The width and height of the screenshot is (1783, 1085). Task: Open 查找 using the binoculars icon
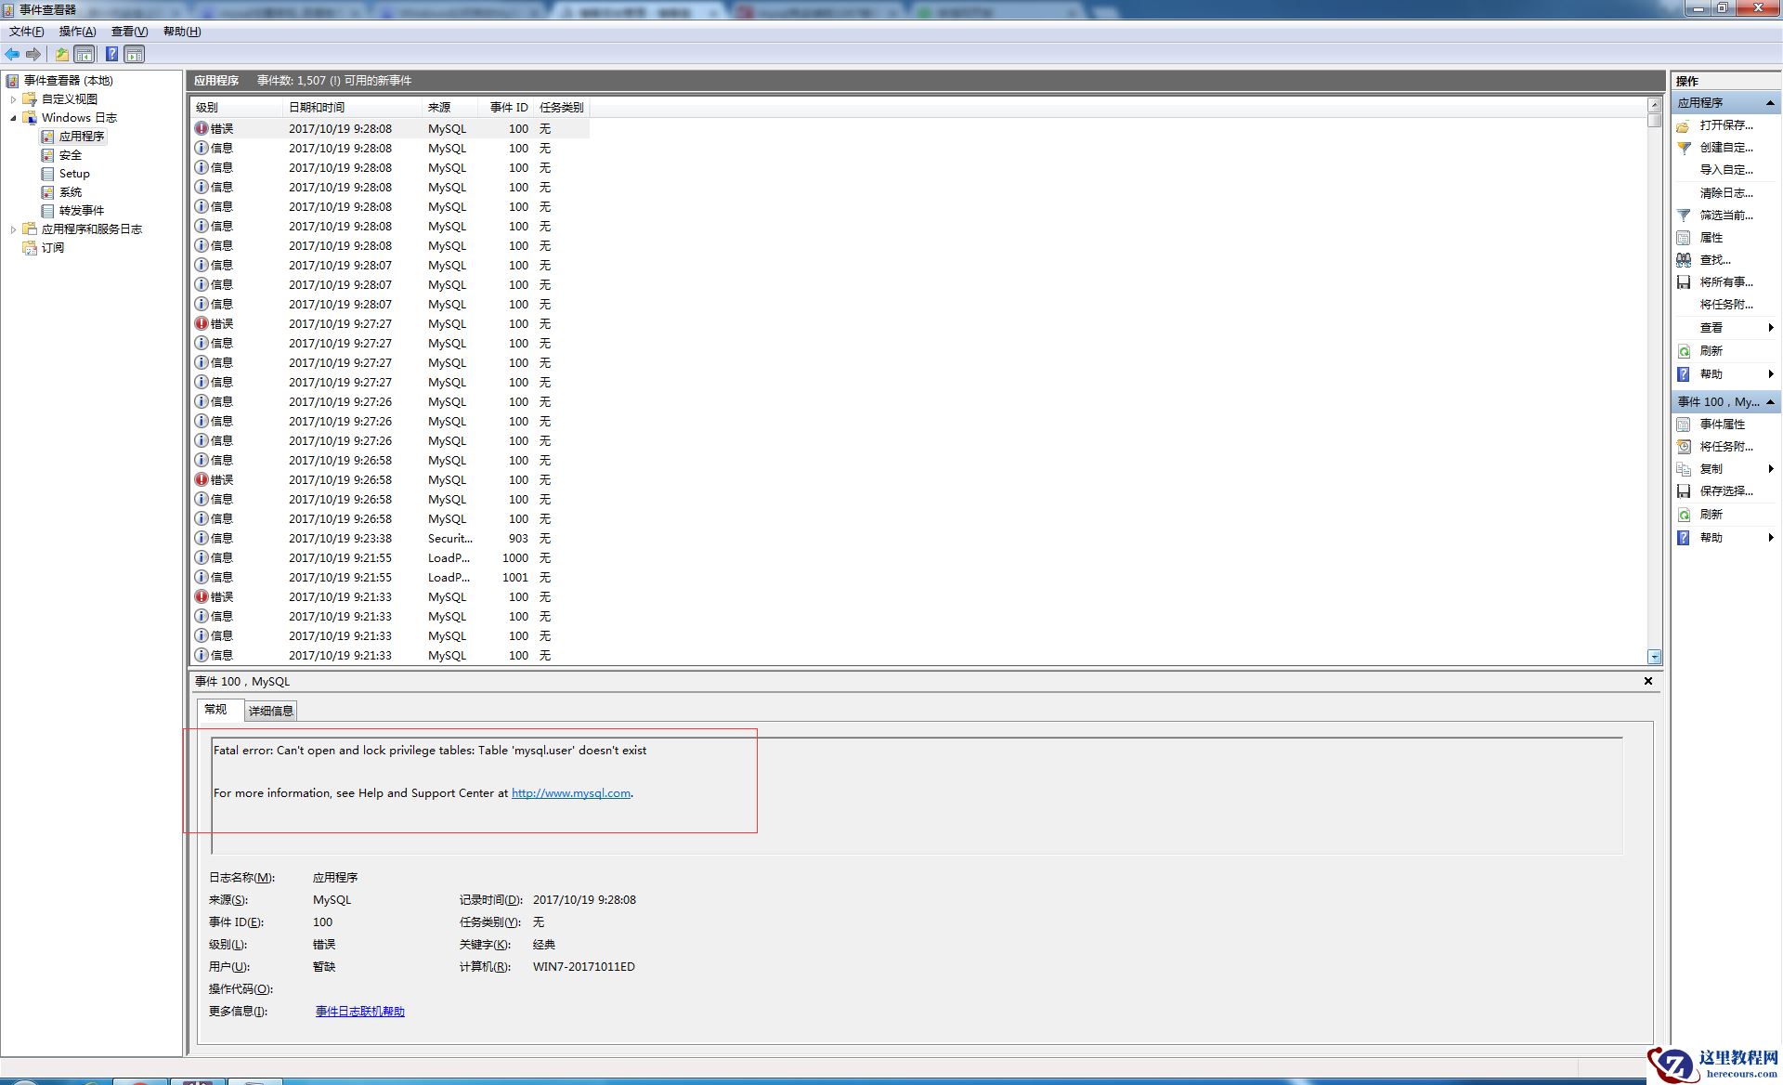tap(1684, 260)
